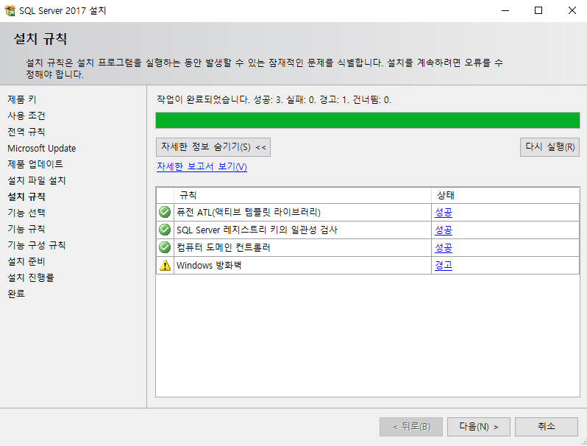The height and width of the screenshot is (446, 587).
Task: Click the green check icon for 컴퓨터 도메인 컨트롤러 rule
Action: point(165,247)
